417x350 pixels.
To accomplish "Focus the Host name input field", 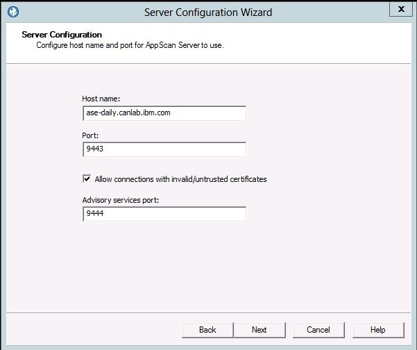I will (163, 112).
